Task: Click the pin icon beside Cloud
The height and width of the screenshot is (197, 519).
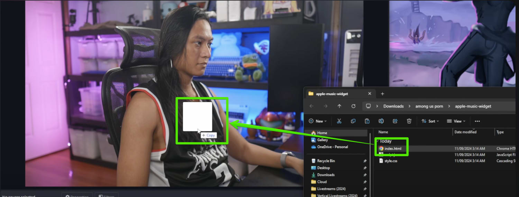Action: [x=365, y=181]
